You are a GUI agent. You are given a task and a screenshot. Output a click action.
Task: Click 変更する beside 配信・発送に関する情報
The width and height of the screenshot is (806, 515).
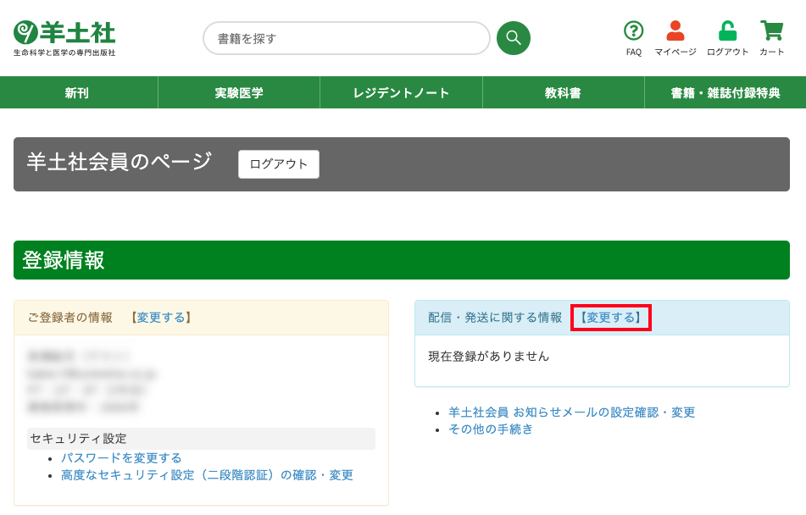coord(610,318)
